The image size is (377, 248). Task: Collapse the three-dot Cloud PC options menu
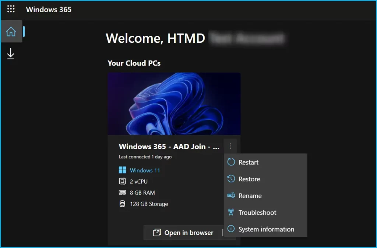[x=230, y=146]
